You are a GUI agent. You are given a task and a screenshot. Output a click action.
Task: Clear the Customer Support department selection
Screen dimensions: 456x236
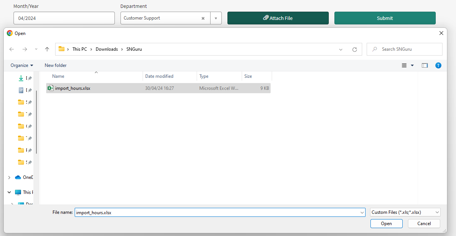point(203,18)
